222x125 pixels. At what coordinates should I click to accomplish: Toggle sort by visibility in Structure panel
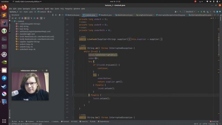point(13,18)
